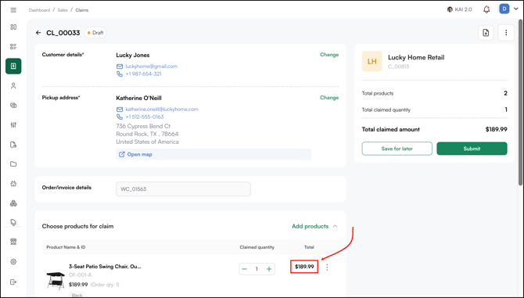
Task: Change the customer details
Action: pos(329,55)
